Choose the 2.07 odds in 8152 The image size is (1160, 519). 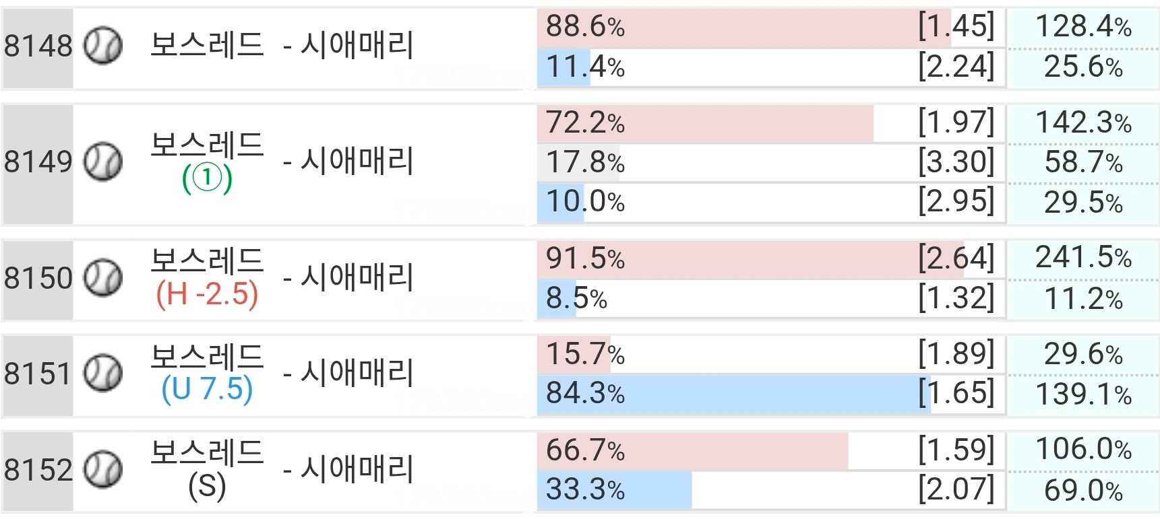click(956, 489)
